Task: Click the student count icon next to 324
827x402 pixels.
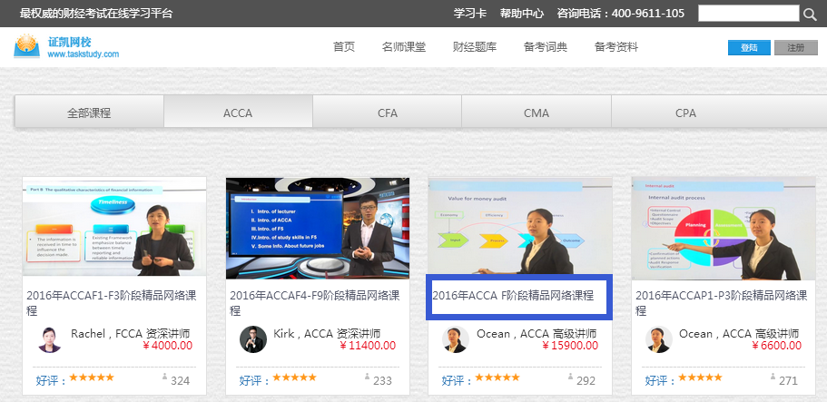Action: (x=164, y=377)
